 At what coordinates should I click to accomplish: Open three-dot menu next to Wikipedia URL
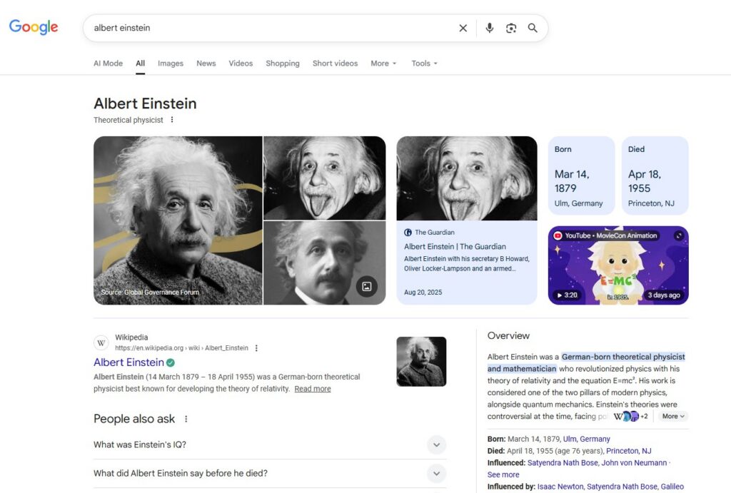256,347
